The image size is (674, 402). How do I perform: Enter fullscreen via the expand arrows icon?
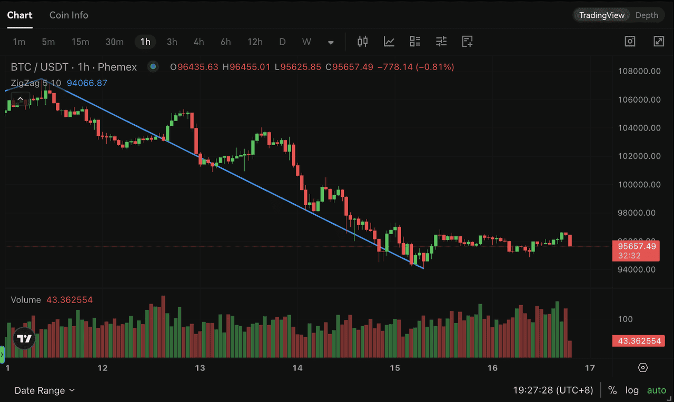658,41
